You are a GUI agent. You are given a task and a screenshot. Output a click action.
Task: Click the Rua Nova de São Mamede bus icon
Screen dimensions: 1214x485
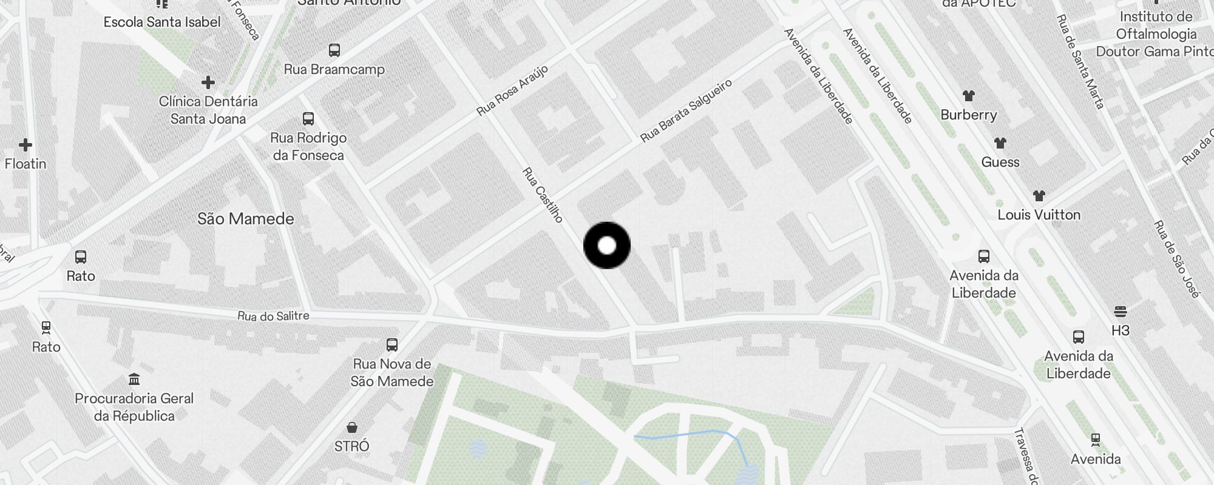pyautogui.click(x=392, y=345)
